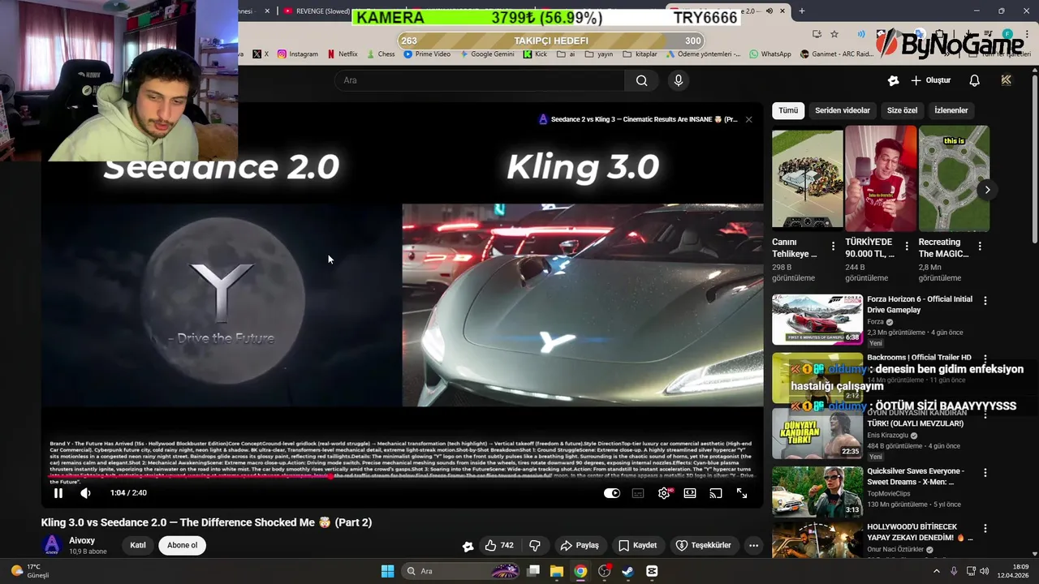Close the miniplayer title overlay X
The width and height of the screenshot is (1039, 584).
pyautogui.click(x=748, y=119)
